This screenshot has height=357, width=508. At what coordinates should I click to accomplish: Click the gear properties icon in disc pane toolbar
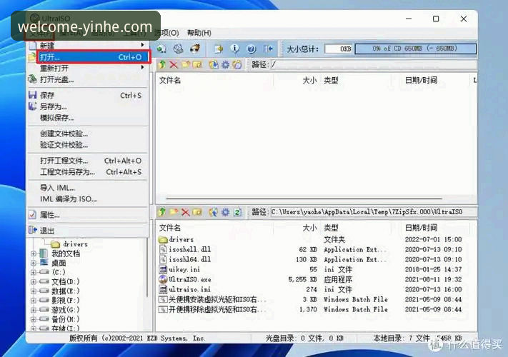pyautogui.click(x=225, y=65)
